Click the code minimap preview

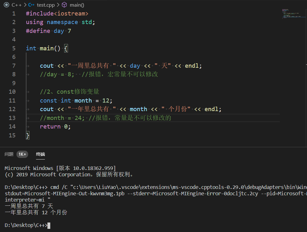click(x=293, y=14)
